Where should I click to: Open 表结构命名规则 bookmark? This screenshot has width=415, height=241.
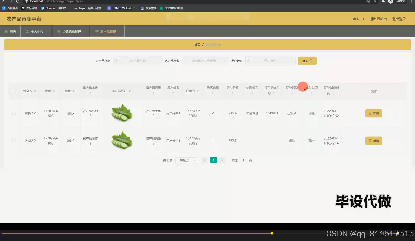point(172,8)
